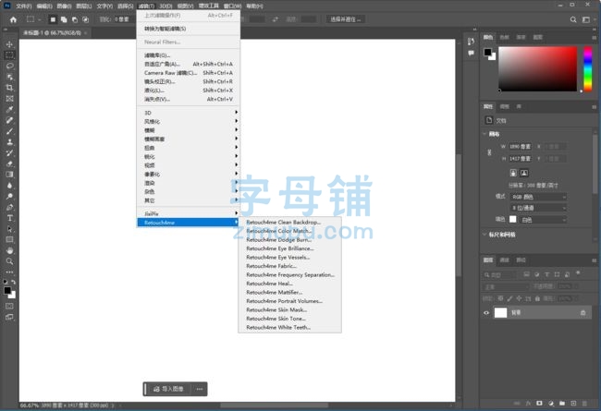Screen dimensions: 601x411
Task: Click the more options button beside 导入图像
Action: [200, 389]
